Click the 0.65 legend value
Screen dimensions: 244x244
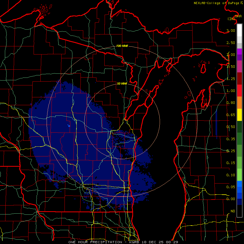tap(231, 115)
